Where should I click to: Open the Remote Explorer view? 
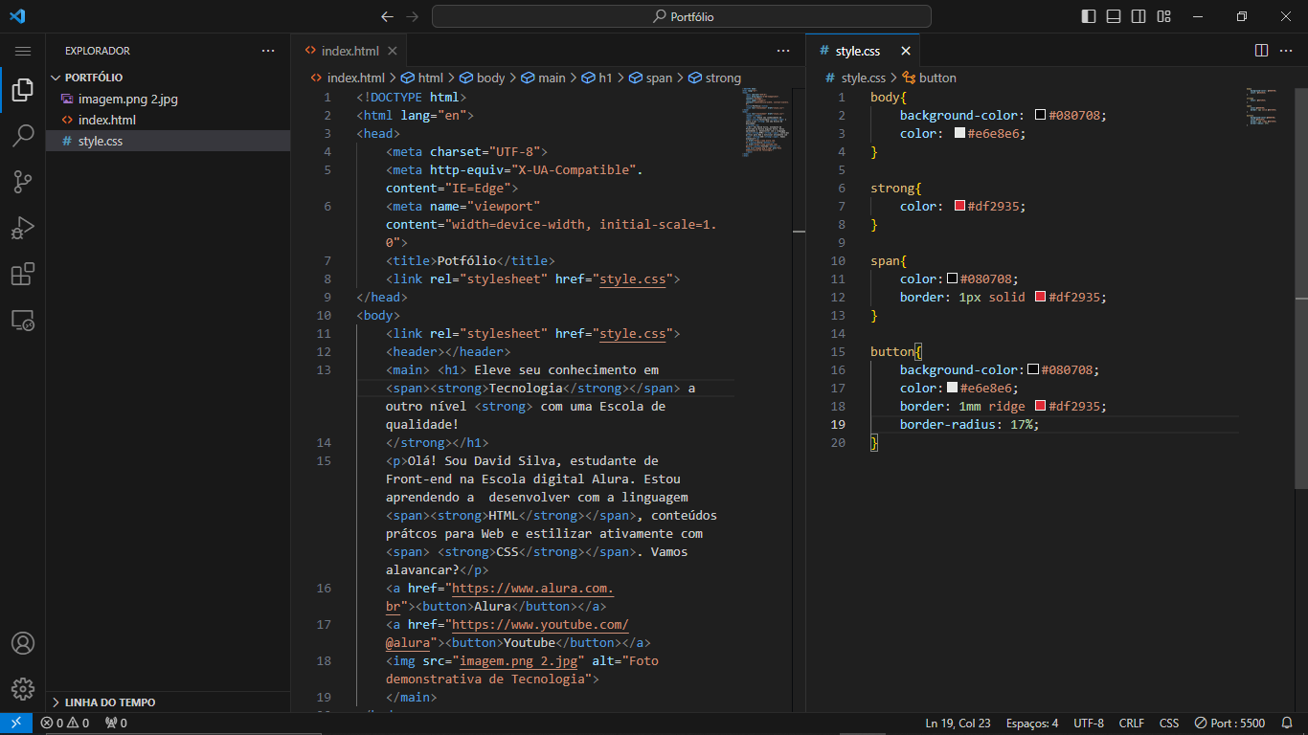[x=23, y=320]
